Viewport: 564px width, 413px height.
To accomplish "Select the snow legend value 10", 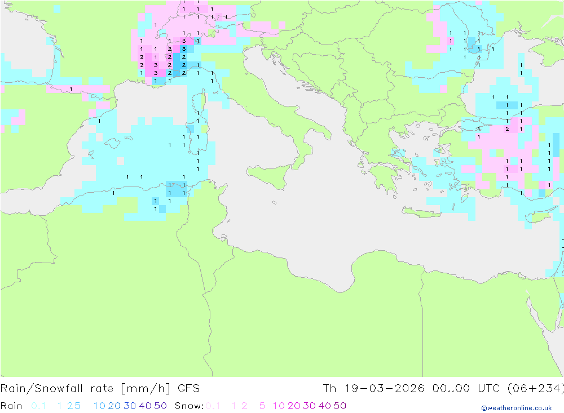I will (279, 406).
